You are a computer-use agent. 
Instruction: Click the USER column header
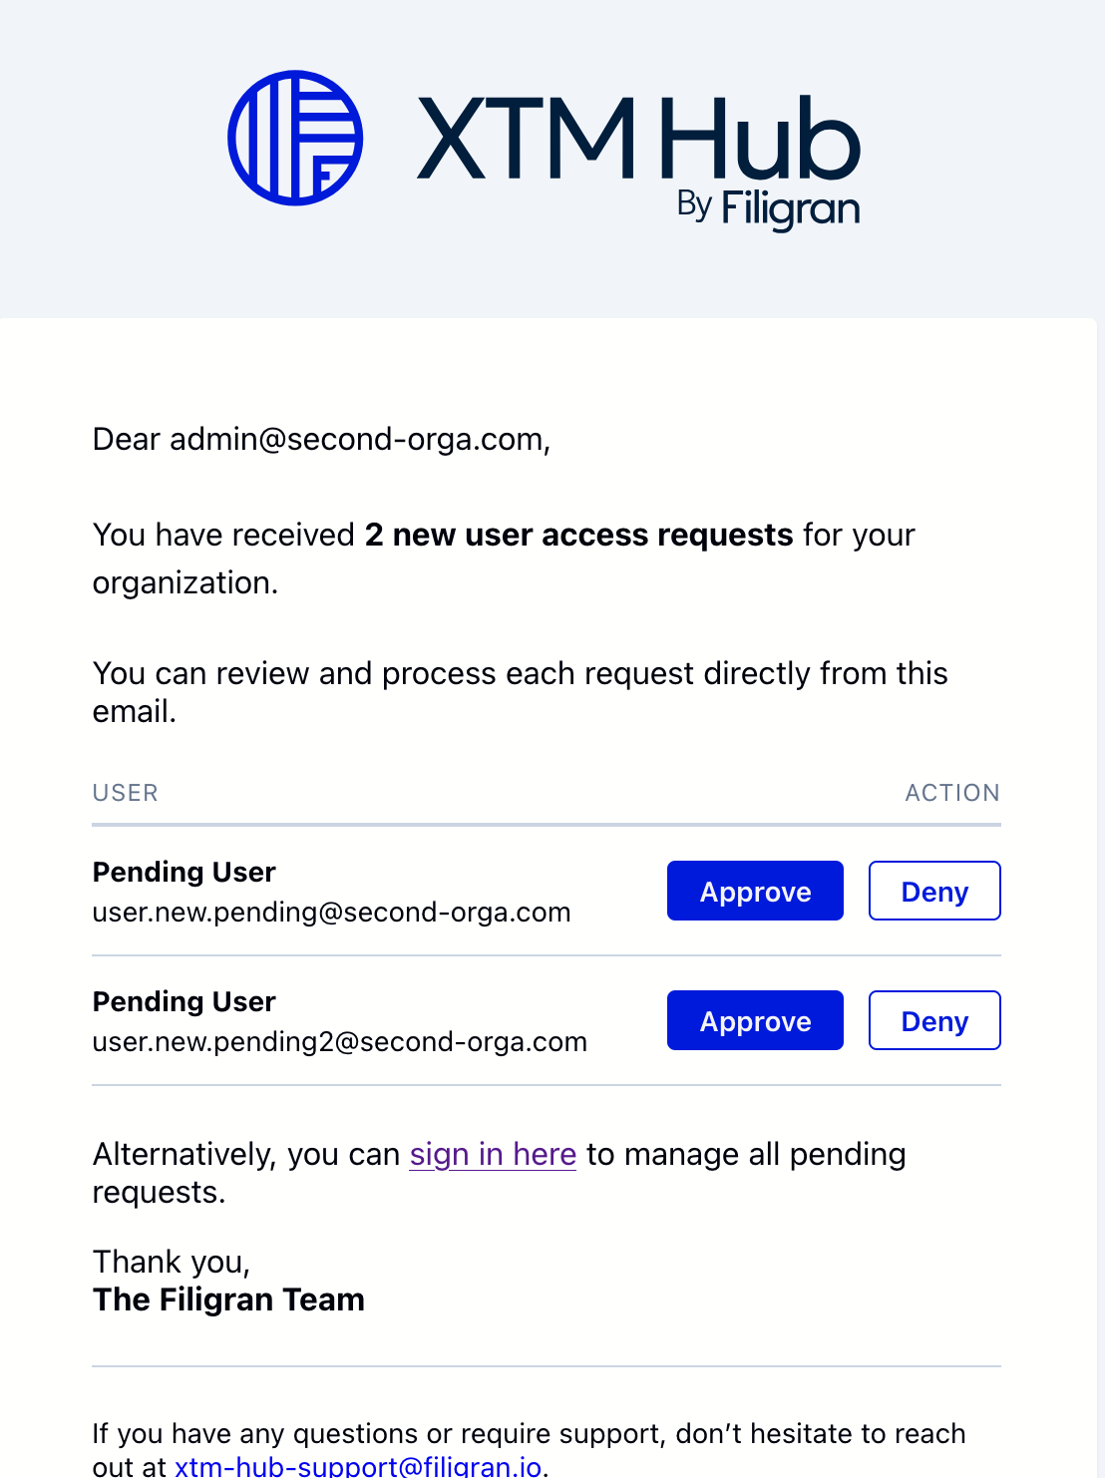pos(126,793)
